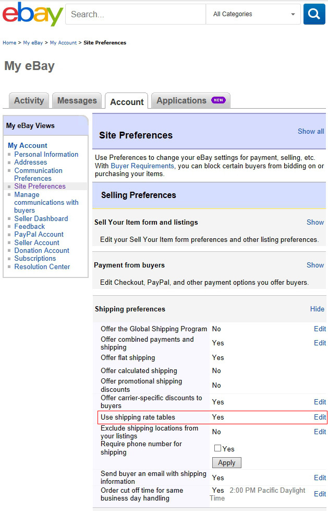
Task: Click into the Search input field
Action: 136,14
